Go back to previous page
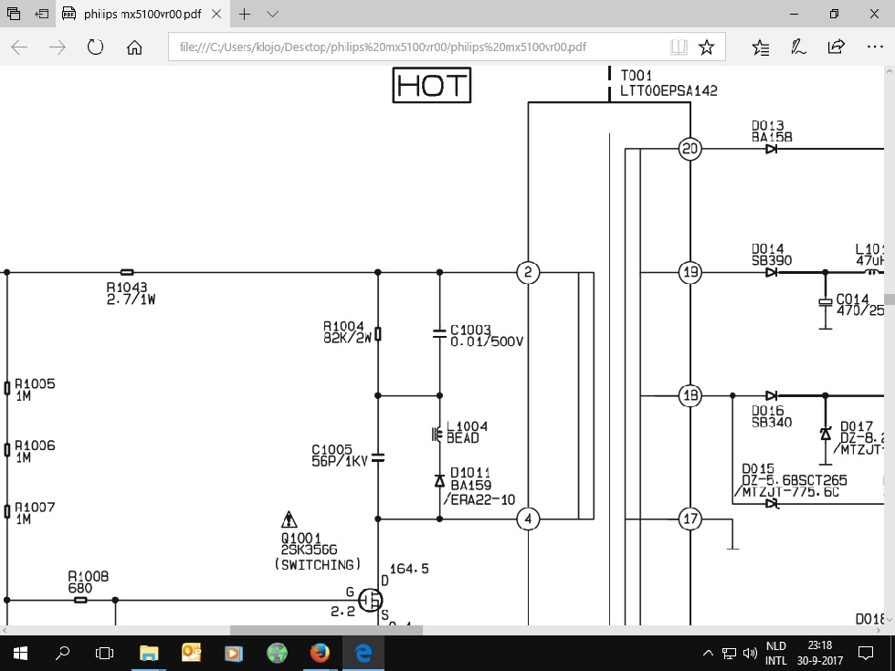The image size is (895, 671). click(19, 47)
